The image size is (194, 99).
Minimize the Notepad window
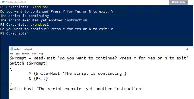tap(178, 49)
